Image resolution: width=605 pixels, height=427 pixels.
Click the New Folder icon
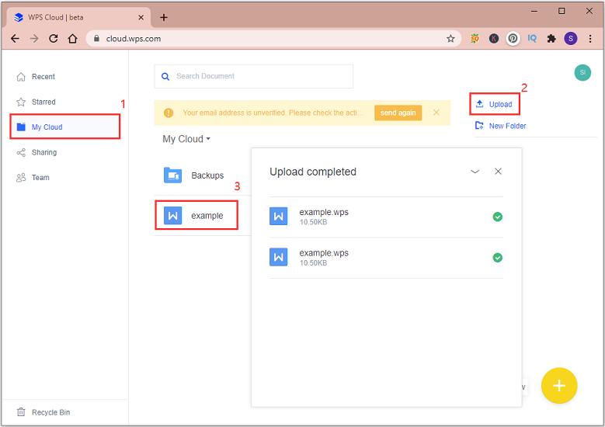[x=479, y=125]
